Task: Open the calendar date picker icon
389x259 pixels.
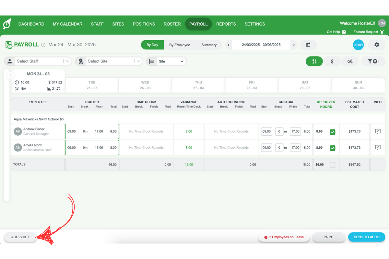Action: [x=308, y=45]
